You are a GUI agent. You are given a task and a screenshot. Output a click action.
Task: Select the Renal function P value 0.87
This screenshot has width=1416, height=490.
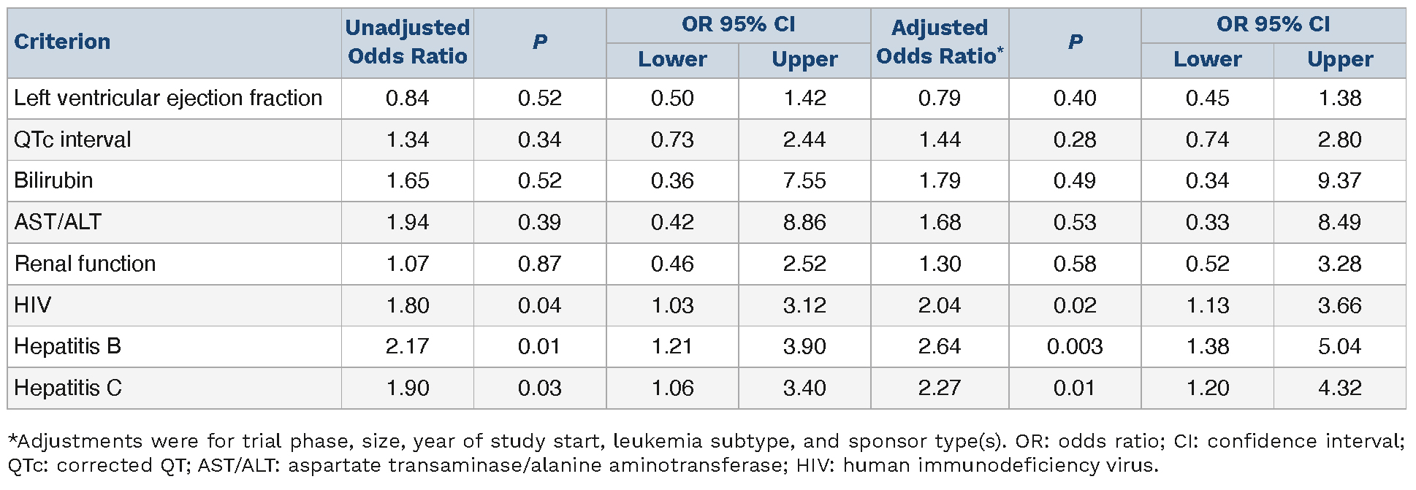pos(539,264)
